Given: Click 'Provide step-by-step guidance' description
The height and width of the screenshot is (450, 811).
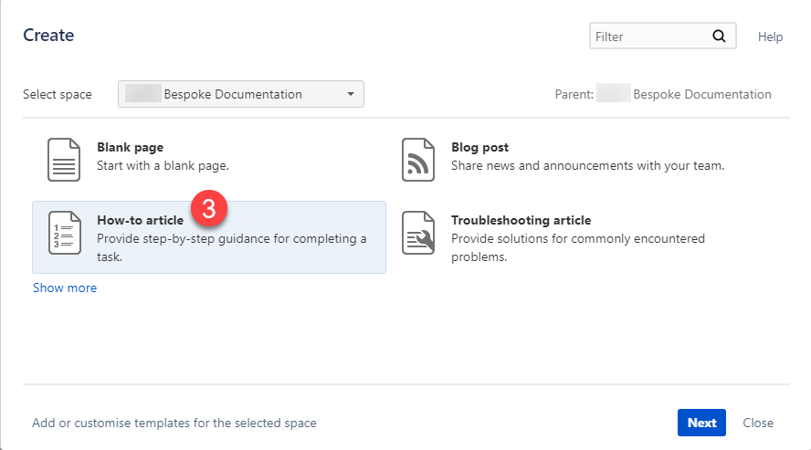Looking at the screenshot, I should [x=232, y=247].
